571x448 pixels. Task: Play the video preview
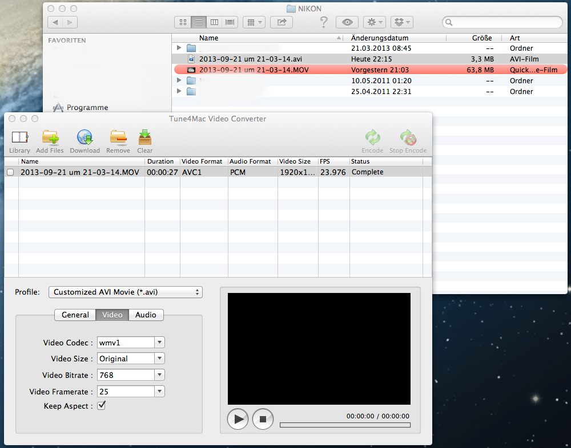click(x=238, y=419)
